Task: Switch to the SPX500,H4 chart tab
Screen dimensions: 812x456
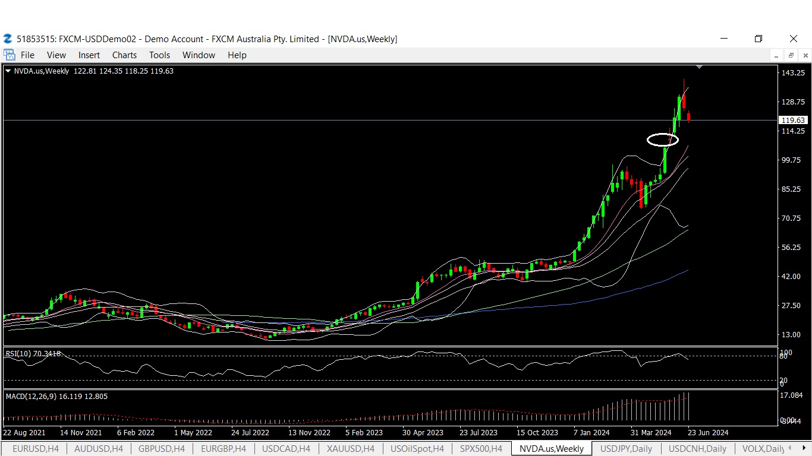Action: (481, 449)
